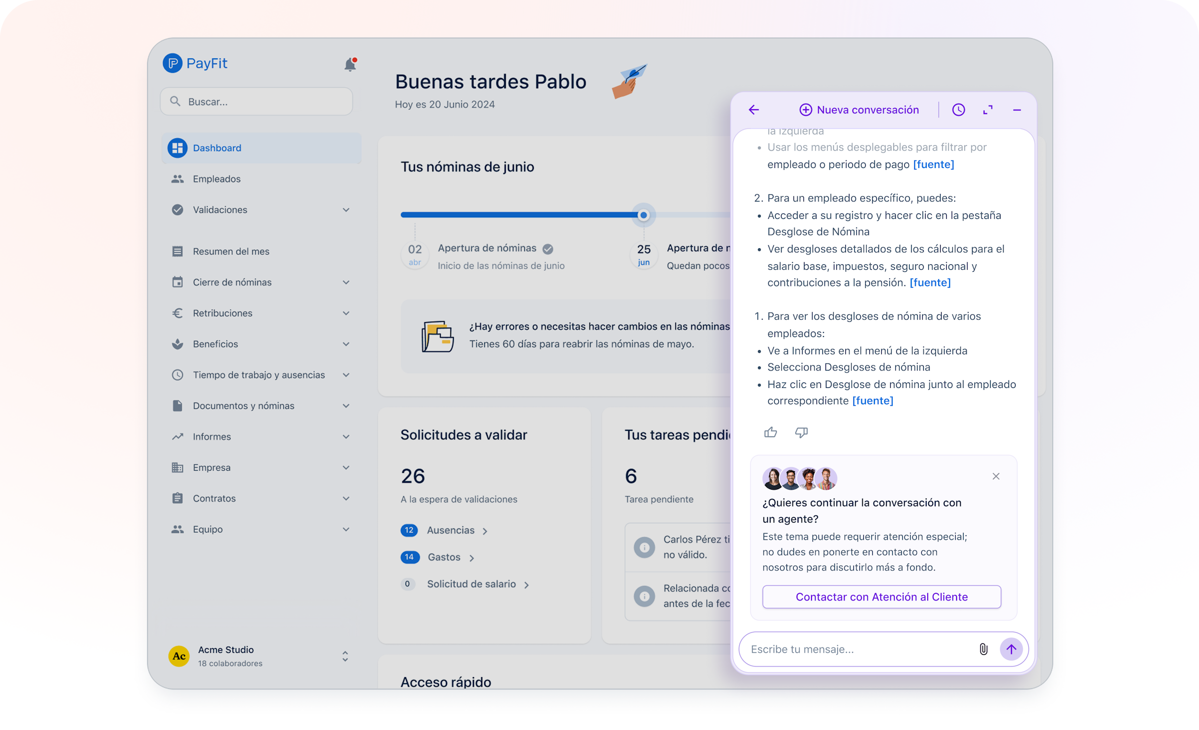Expand the Contratos chevron
Image resolution: width=1199 pixels, height=730 pixels.
346,499
